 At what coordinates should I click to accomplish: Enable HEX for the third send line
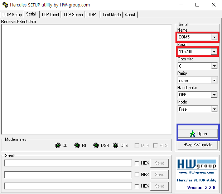pos(137,186)
